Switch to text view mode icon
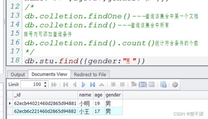This screenshot has height=119, width=208. [151, 84]
